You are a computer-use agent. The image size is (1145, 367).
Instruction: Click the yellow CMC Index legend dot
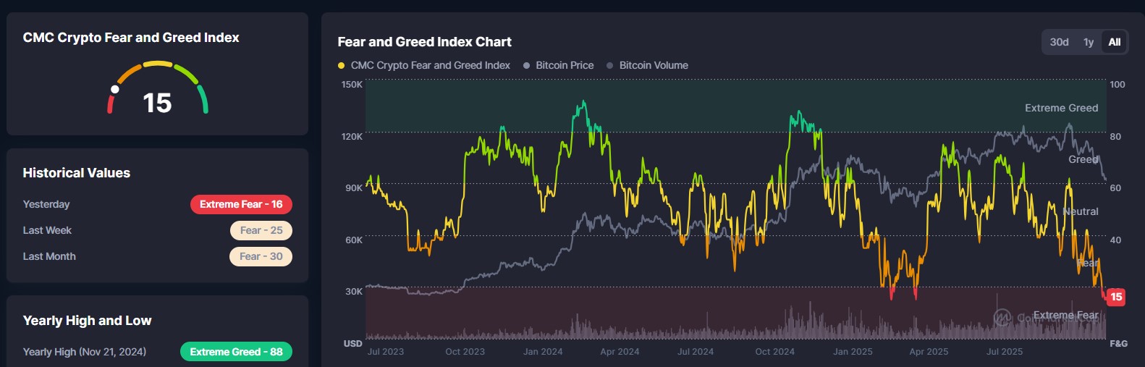(x=341, y=66)
